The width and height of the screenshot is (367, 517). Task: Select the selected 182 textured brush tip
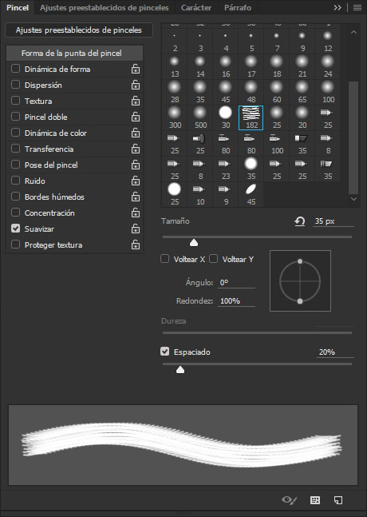click(x=251, y=117)
